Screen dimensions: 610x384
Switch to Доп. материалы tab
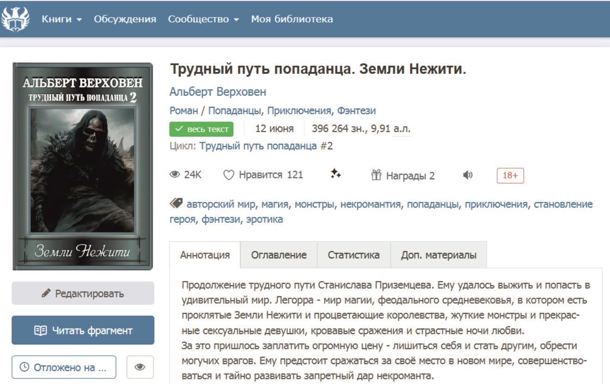click(439, 255)
